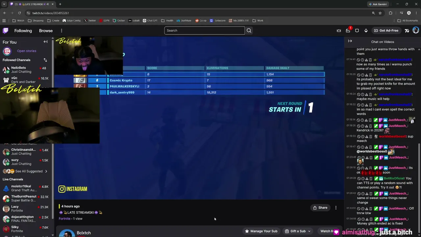Open the Health bookmarks folder
Image resolution: width=421 pixels, height=237 pixels.
click(x=167, y=20)
